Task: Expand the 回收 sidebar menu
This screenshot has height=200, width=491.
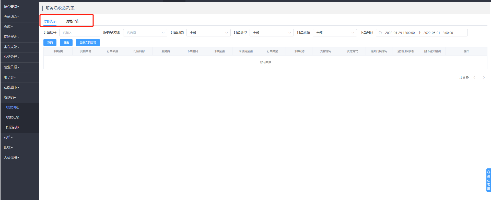Action: point(19,148)
